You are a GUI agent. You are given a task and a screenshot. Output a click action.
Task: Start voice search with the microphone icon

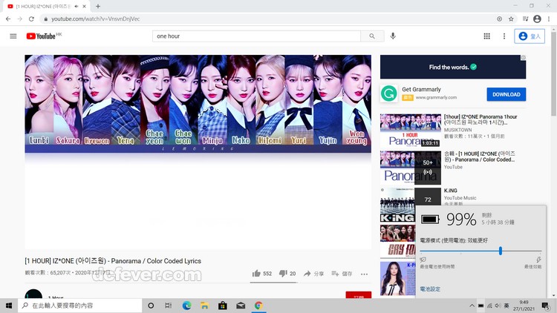(393, 36)
